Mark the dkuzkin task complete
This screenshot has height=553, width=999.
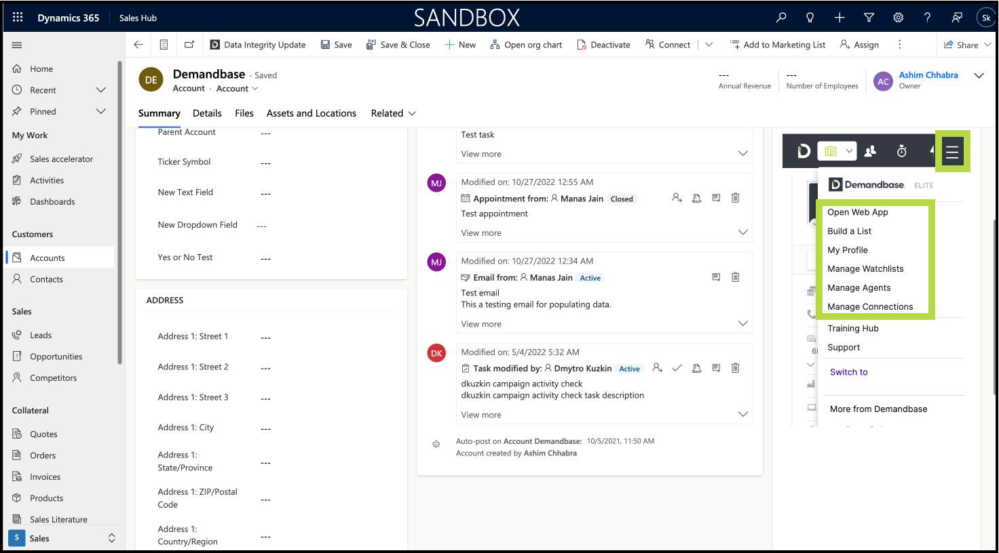[677, 368]
